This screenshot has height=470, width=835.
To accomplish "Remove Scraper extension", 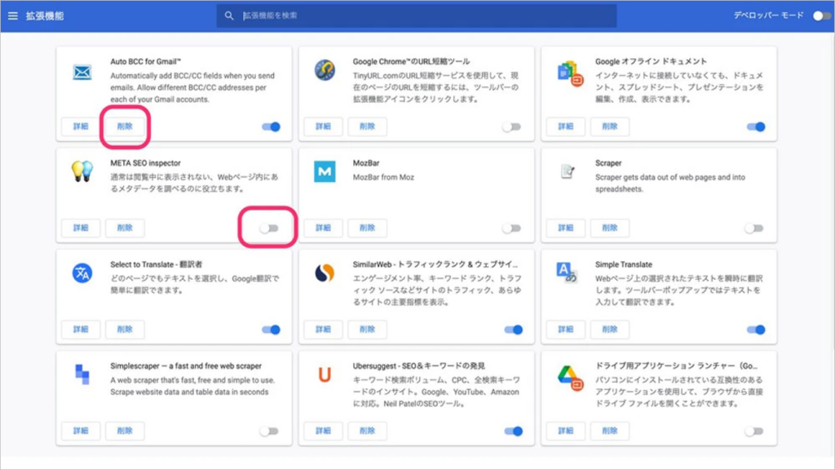I will coord(609,228).
